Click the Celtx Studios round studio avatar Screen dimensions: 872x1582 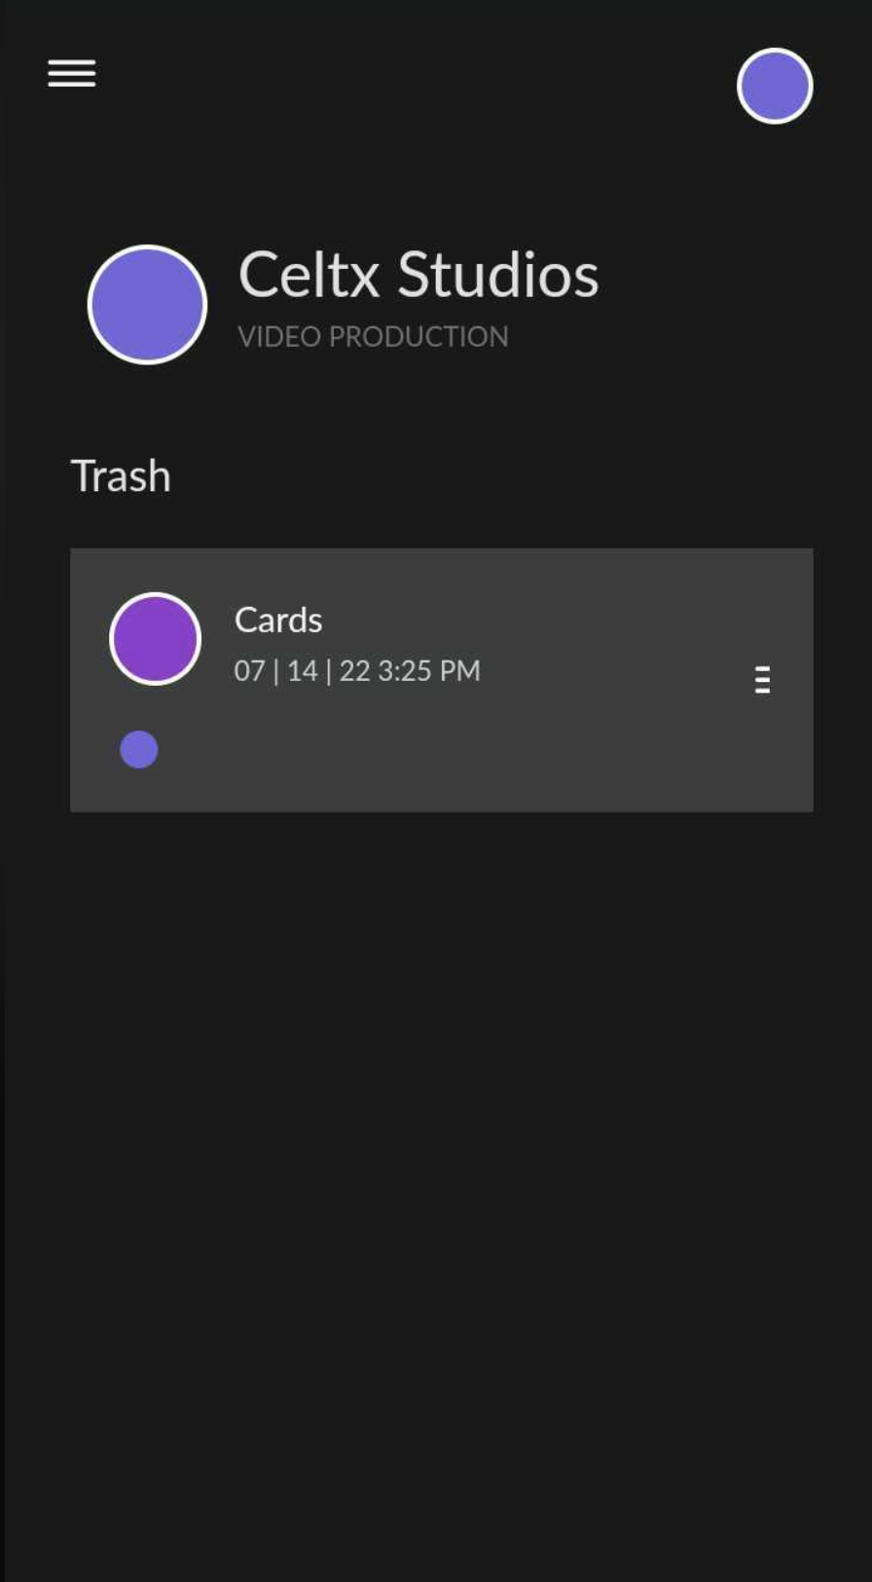(147, 304)
